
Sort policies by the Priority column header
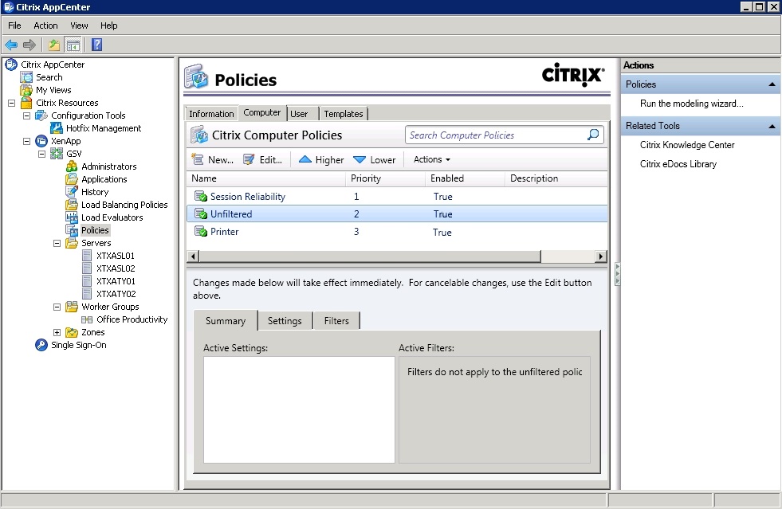pos(386,178)
